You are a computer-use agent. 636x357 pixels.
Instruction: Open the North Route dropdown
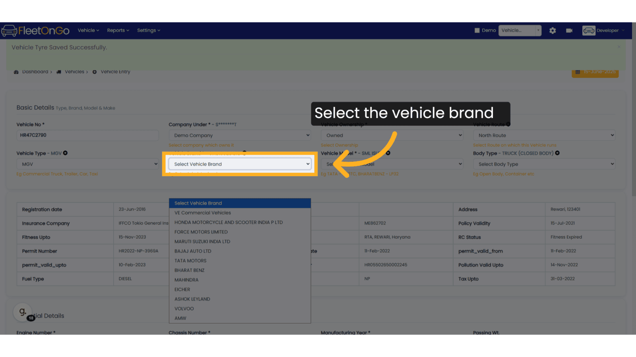(x=544, y=135)
